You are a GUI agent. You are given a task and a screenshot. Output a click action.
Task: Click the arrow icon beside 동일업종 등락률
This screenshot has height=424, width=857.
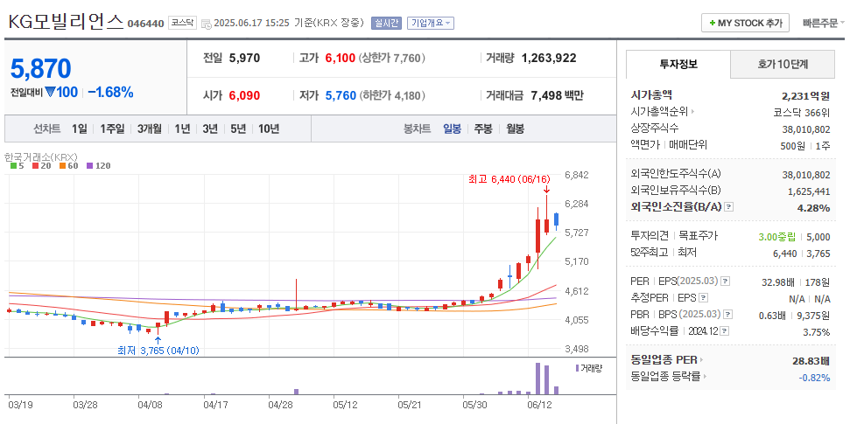click(x=704, y=377)
